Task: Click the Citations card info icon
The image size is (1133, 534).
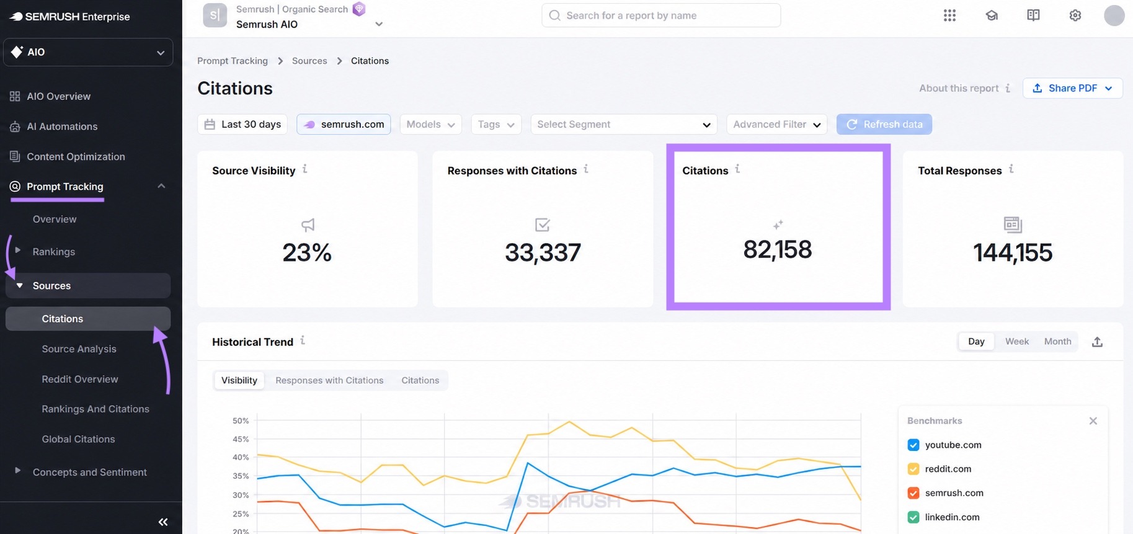Action: point(737,169)
